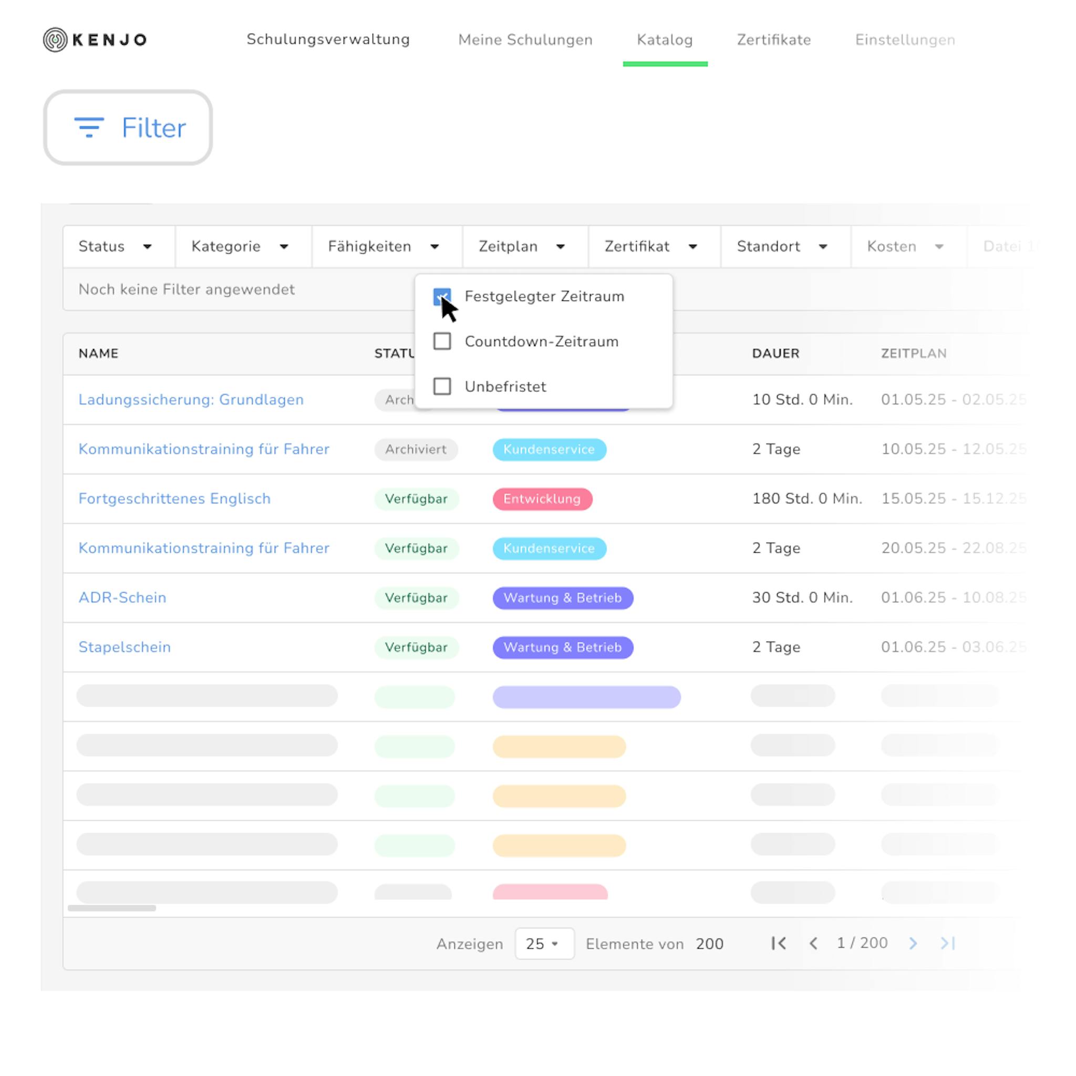Image resolution: width=1076 pixels, height=1076 pixels.
Task: Click Entwicklung category tag
Action: pyautogui.click(x=542, y=499)
